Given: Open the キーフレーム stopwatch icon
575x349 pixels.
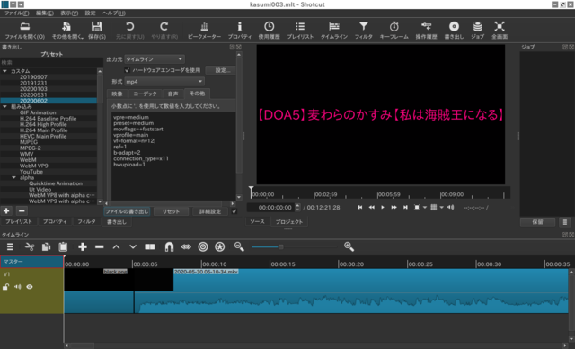Looking at the screenshot, I should (394, 30).
